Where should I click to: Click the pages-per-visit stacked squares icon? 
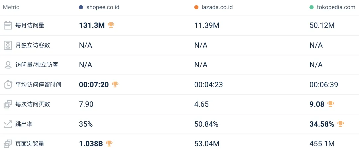[8, 104]
